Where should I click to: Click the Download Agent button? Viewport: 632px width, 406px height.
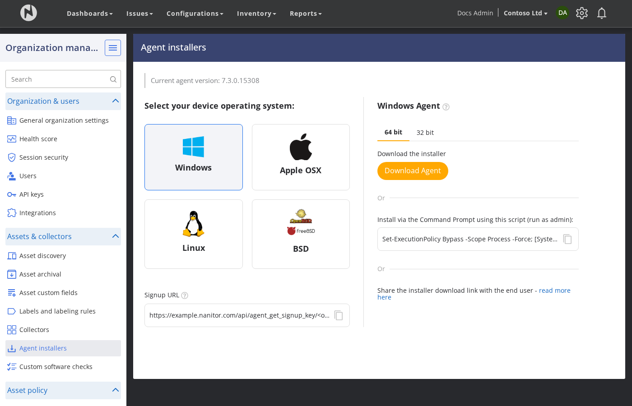413,171
